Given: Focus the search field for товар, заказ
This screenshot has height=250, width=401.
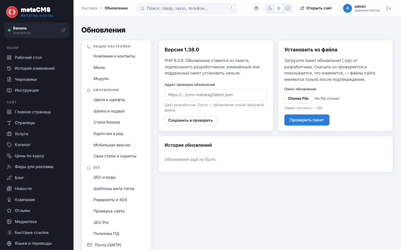Looking at the screenshot, I should pyautogui.click(x=187, y=8).
